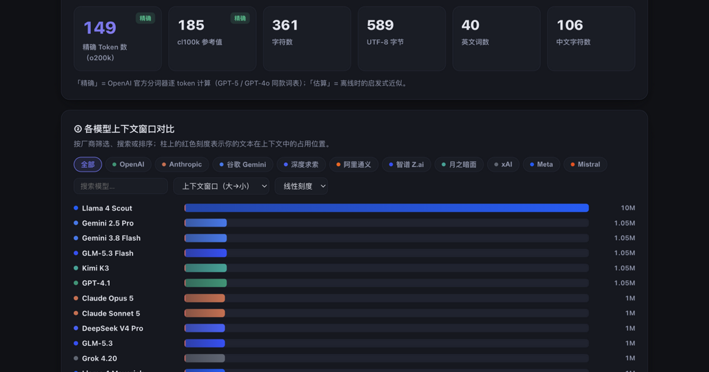Focus the 搜索模型 search field

pyautogui.click(x=121, y=186)
